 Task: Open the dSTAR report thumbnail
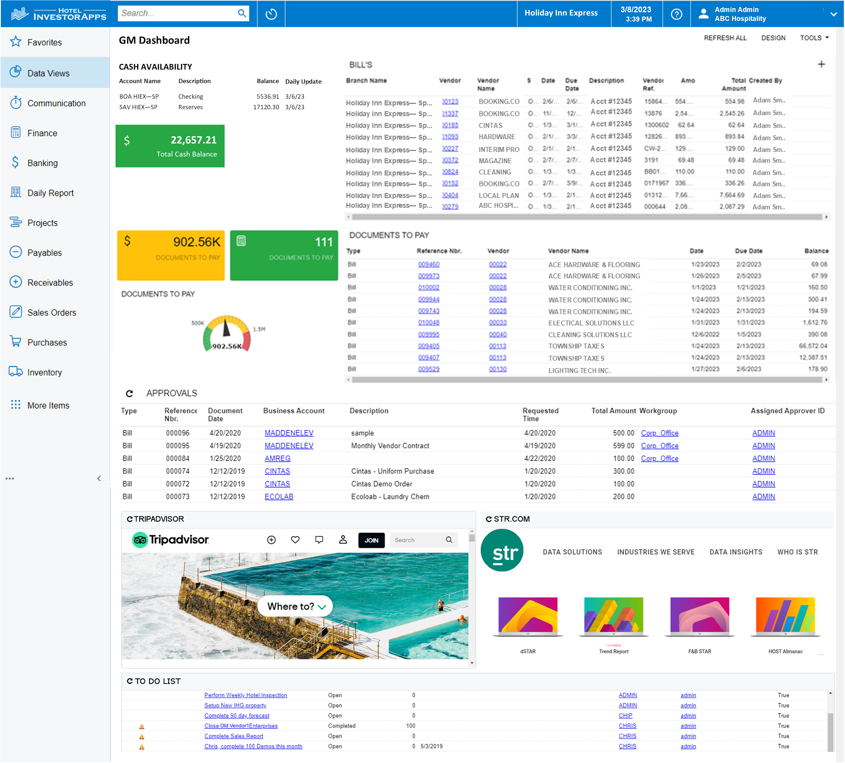[x=528, y=617]
